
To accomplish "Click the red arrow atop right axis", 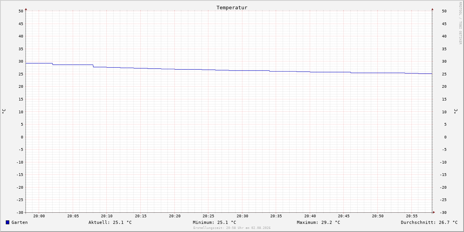I will pyautogui.click(x=432, y=9).
